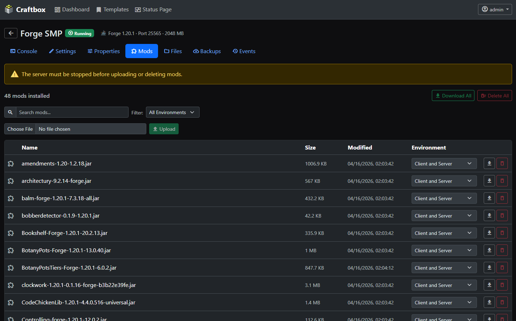This screenshot has height=321, width=516.
Task: Go back using the arrow button
Action: click(11, 33)
